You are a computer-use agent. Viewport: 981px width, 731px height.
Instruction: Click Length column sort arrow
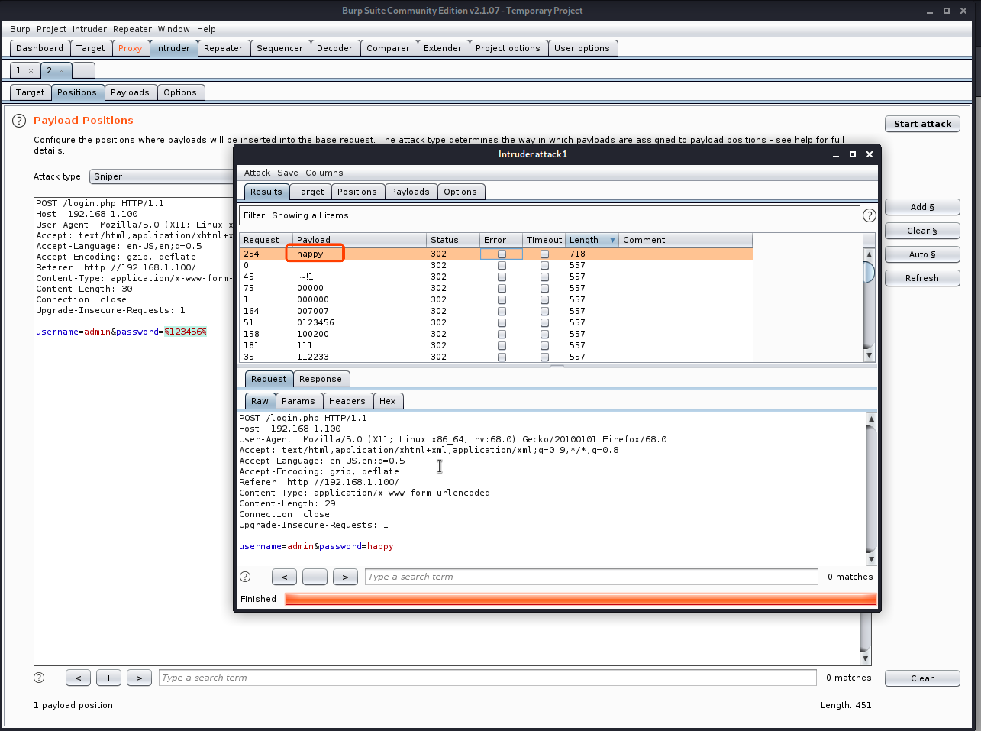tap(612, 240)
